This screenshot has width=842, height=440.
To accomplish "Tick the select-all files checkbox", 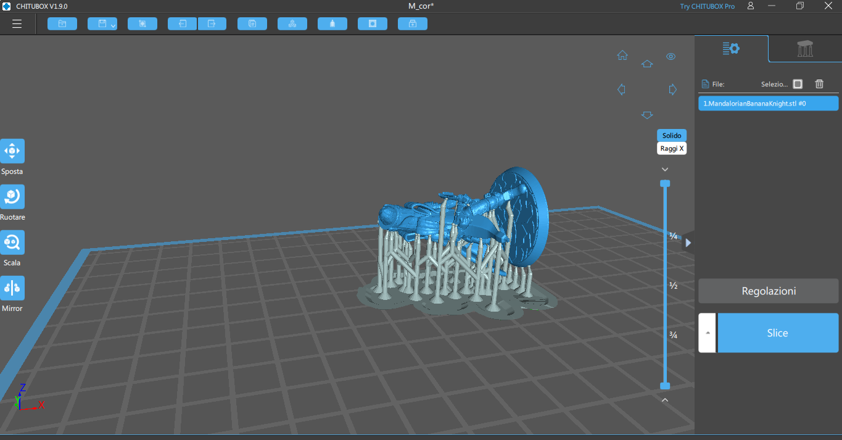I will coord(798,84).
